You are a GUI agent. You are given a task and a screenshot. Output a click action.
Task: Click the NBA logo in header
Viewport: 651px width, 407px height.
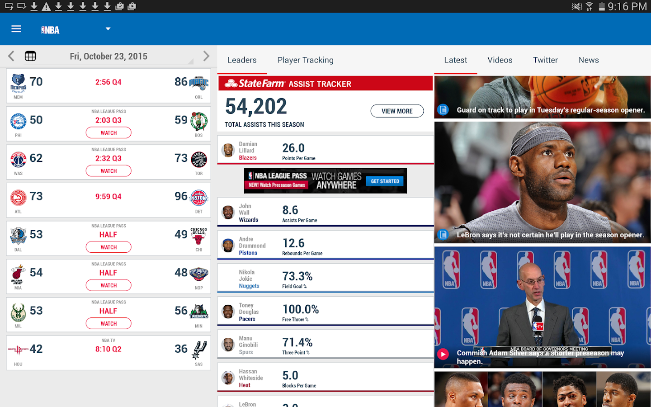[x=50, y=30]
